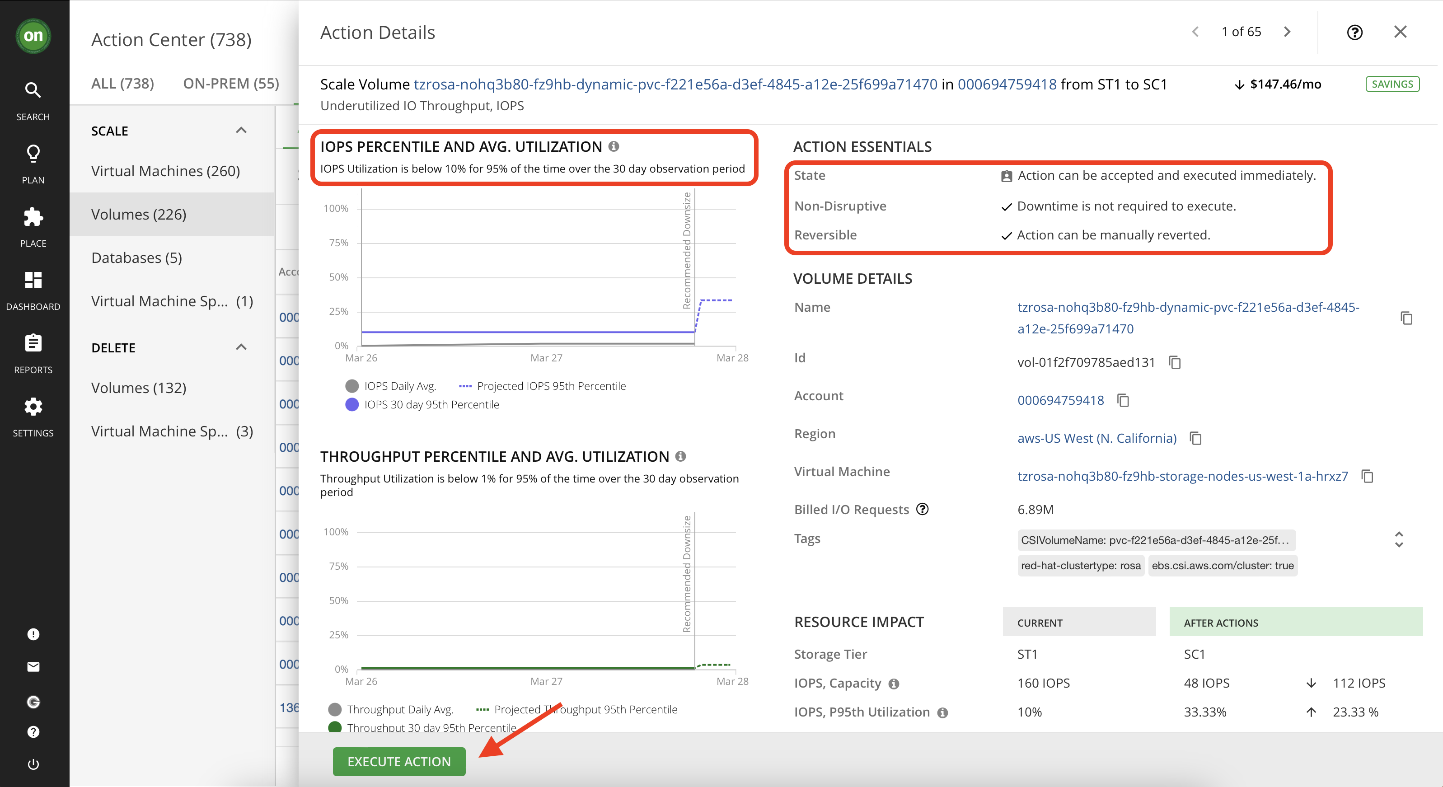Click the Turbonomic 'on' logo

pyautogui.click(x=33, y=36)
